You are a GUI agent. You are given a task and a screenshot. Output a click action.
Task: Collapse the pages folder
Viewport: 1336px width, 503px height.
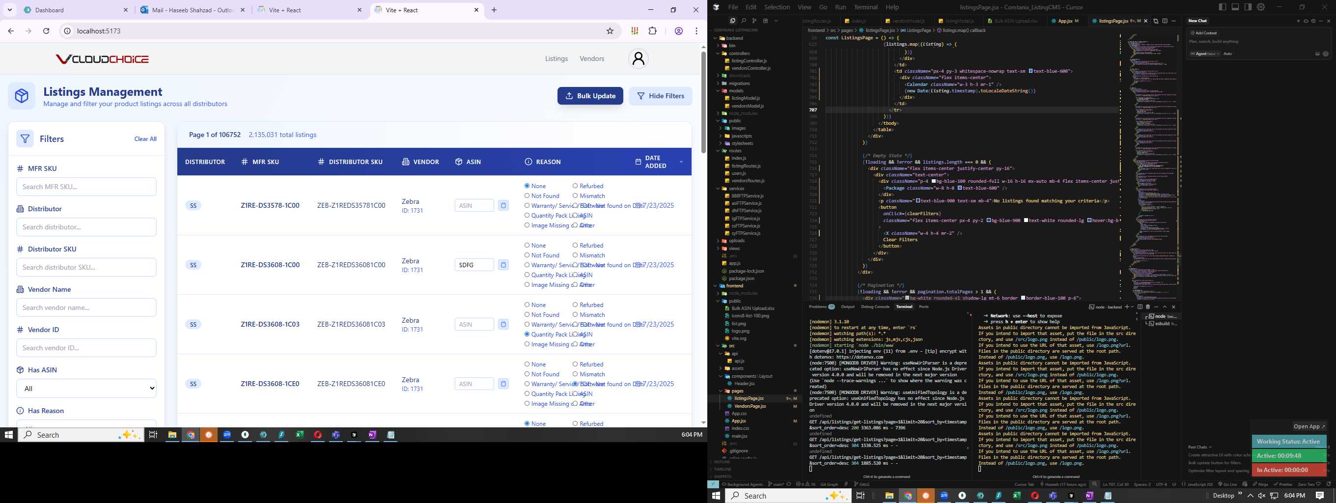[721, 391]
